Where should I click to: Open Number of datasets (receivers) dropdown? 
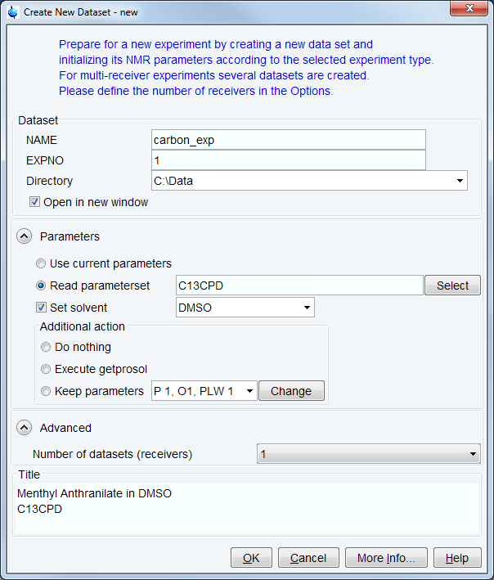(x=473, y=454)
